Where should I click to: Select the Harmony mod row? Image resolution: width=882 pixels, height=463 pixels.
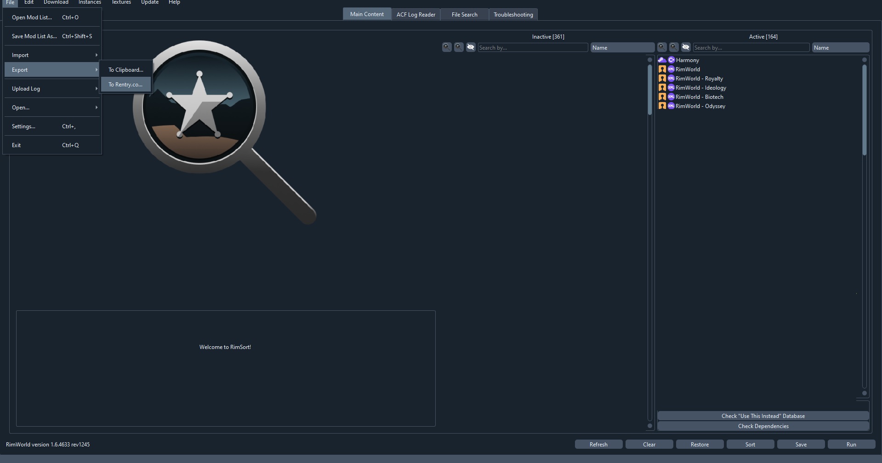tap(759, 60)
